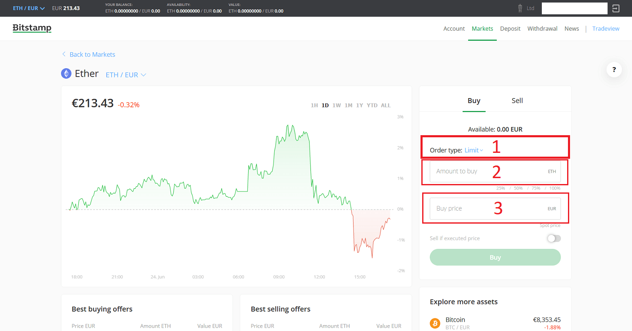This screenshot has height=331, width=632.
Task: Select the 1Y chart range
Action: (359, 105)
